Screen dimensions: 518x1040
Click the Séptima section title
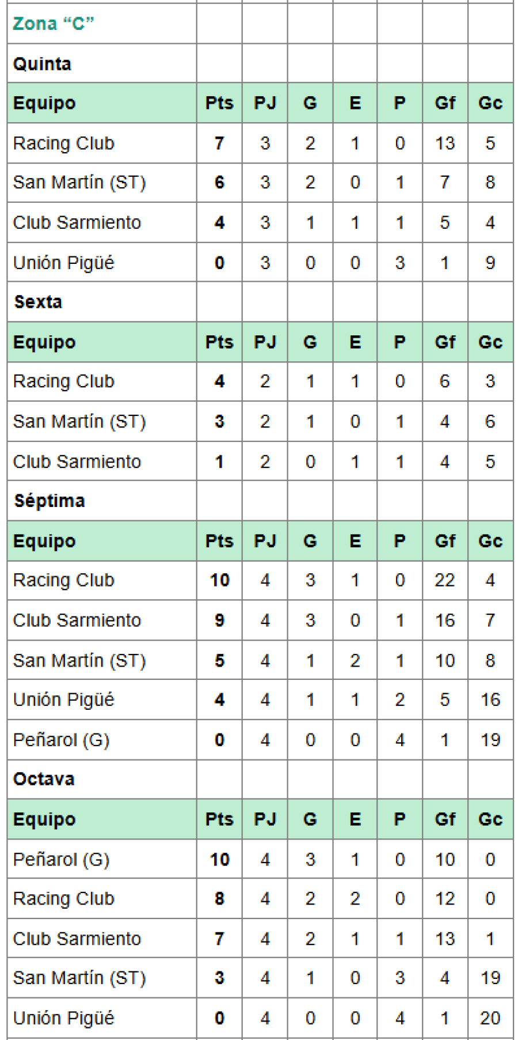point(49,501)
